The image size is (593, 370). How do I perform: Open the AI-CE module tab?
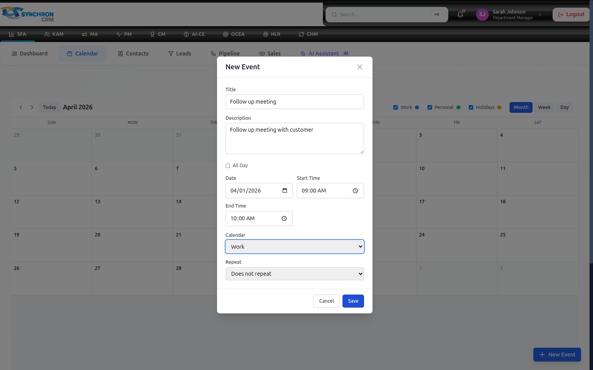click(194, 34)
